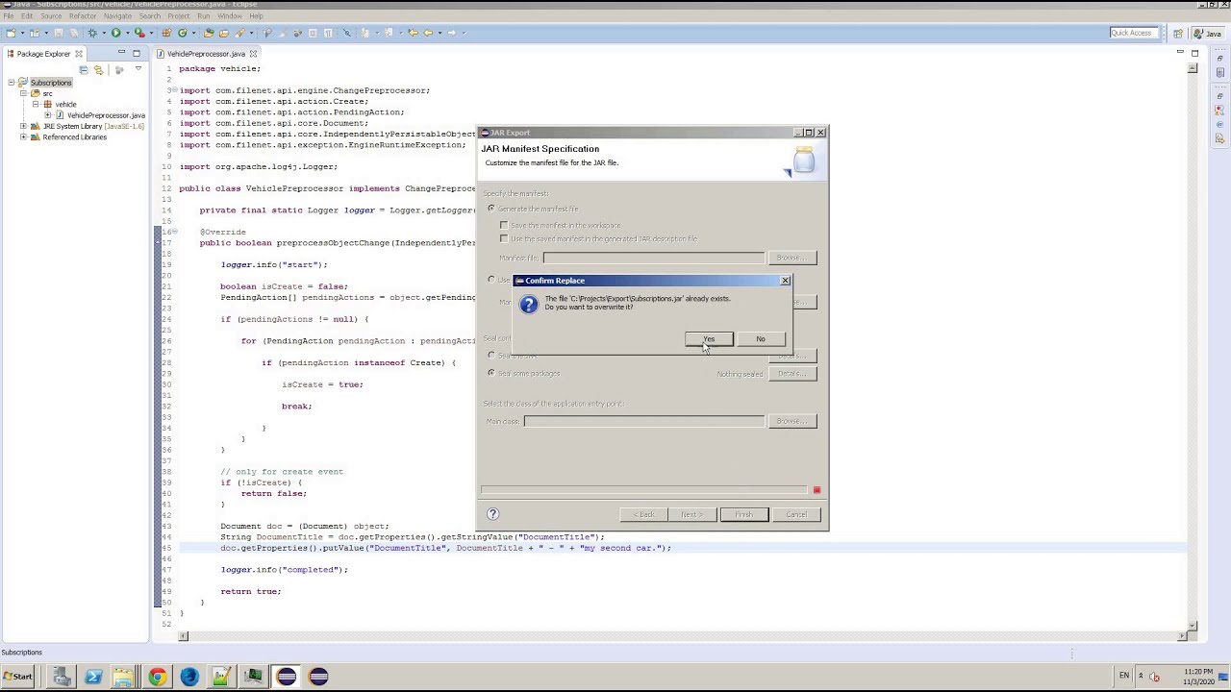
Task: Select Seal the JAR radio option
Action: pos(491,356)
